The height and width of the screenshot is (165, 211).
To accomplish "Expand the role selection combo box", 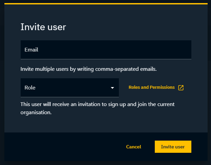I will (x=69, y=87).
